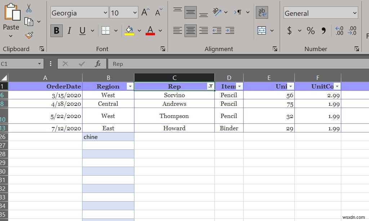The height and width of the screenshot is (221, 369).
Task: Open the Font settings dialog launcher
Action: (163, 49)
